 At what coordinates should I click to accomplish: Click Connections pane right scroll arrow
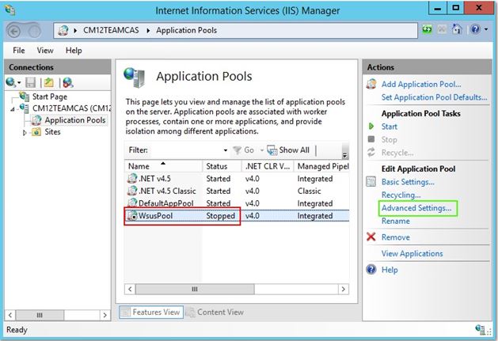tap(105, 315)
